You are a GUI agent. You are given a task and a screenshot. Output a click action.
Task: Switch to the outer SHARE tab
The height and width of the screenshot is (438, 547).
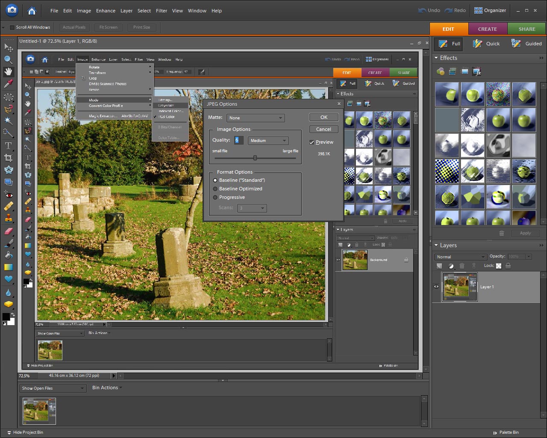pyautogui.click(x=527, y=29)
